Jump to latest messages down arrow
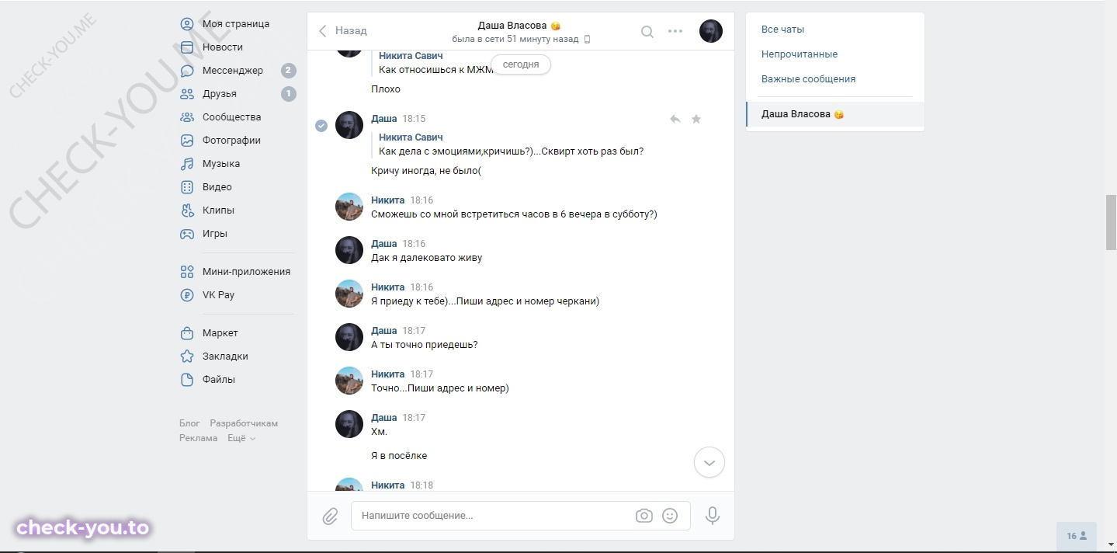Image resolution: width=1117 pixels, height=553 pixels. tap(709, 462)
